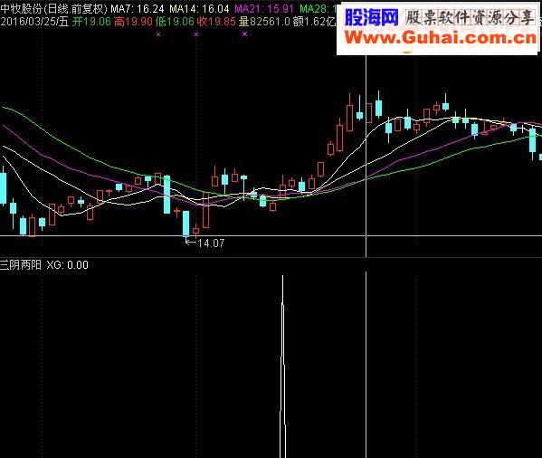Viewport: 542px width, 458px height.
Task: Click the close price 收19.85
Action: click(x=216, y=22)
